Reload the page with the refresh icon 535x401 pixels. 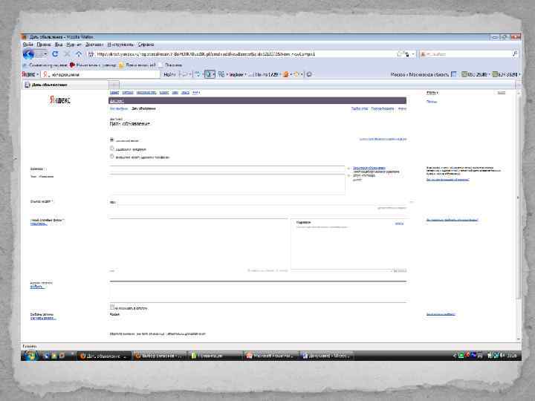point(55,54)
